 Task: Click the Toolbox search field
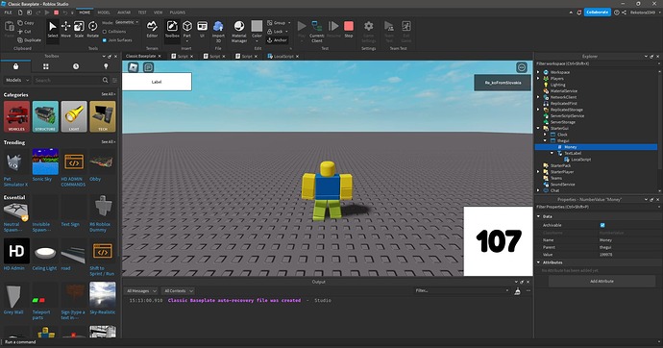(x=67, y=80)
